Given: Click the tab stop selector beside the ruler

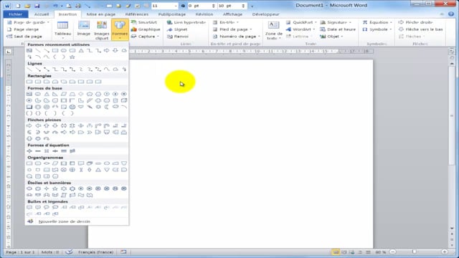Looking at the screenshot, I should pos(9,52).
